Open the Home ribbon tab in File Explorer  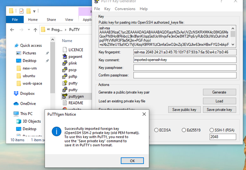[33, 20]
